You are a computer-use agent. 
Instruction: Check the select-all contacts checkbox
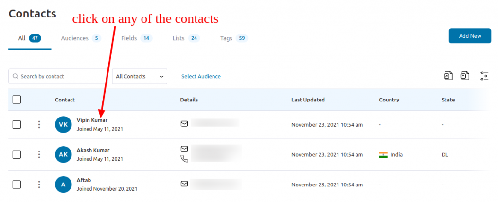click(x=17, y=100)
